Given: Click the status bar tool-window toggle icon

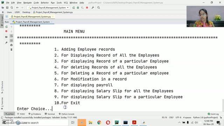Looking at the screenshot, I should click(2, 118).
